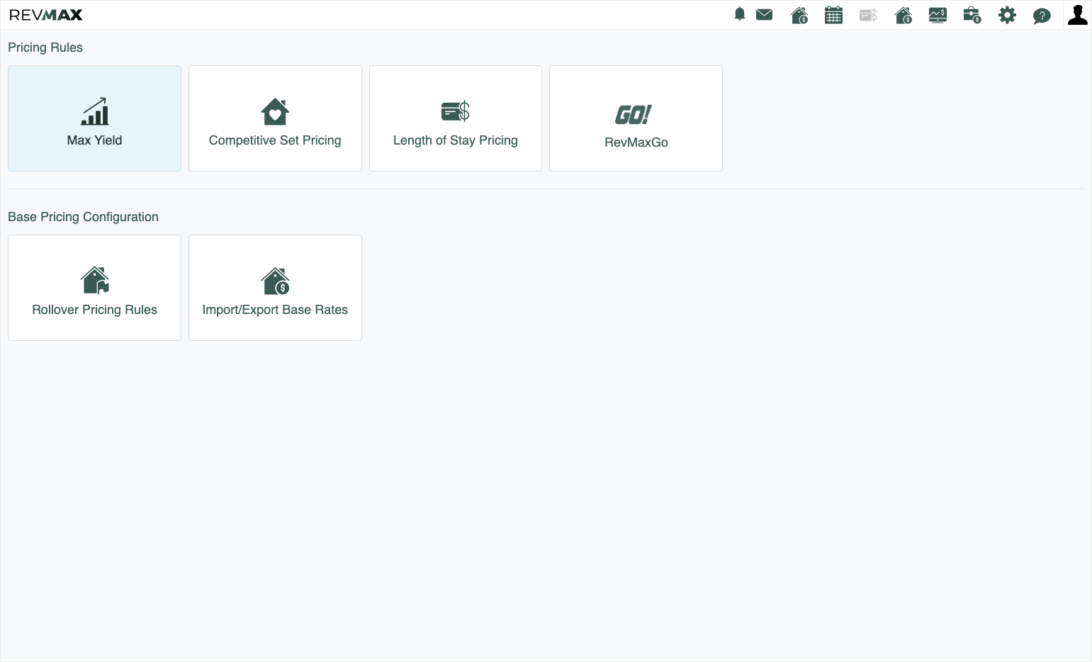
Task: Select the Competitive Set Pricing card
Action: coord(275,118)
